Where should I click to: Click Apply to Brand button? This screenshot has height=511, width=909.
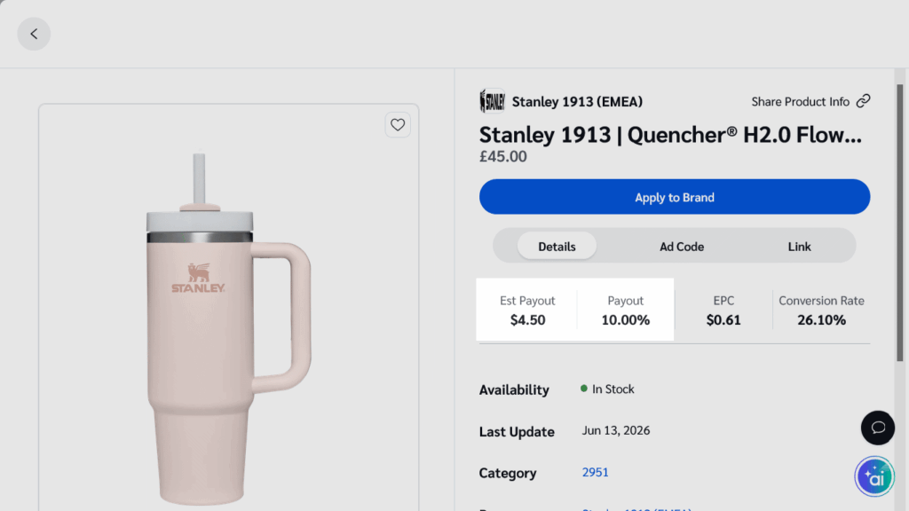coord(675,197)
